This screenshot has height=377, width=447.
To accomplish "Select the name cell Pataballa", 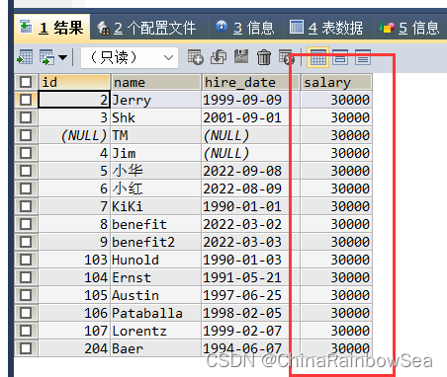I will tap(155, 313).
